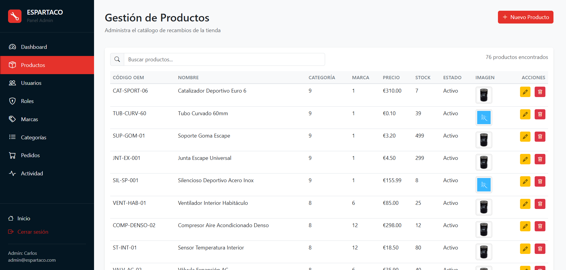
Task: Click the Roles shield icon in sidebar
Action: pyautogui.click(x=12, y=101)
